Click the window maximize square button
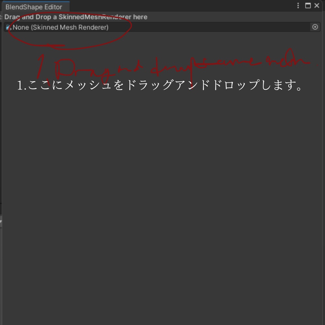Viewport: 325px width, 325px height. [x=307, y=6]
